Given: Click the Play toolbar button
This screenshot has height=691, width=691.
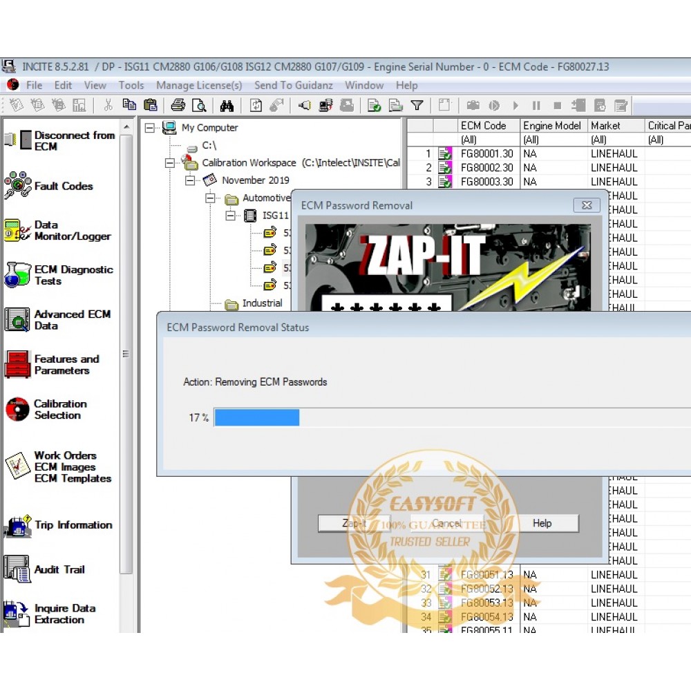Looking at the screenshot, I should 515,105.
